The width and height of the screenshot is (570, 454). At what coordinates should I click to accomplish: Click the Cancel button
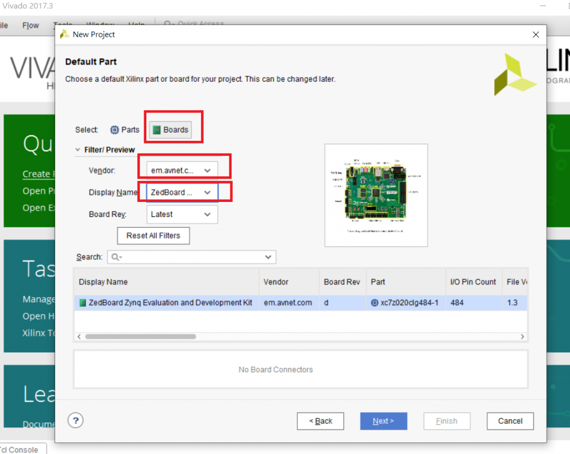pyautogui.click(x=510, y=421)
